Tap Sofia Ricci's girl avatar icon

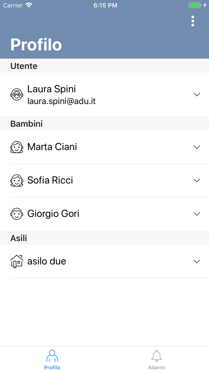[17, 180]
